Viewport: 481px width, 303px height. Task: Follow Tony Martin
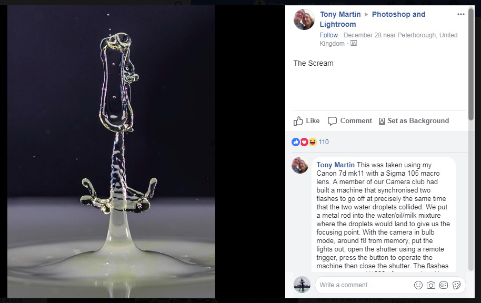tap(328, 35)
